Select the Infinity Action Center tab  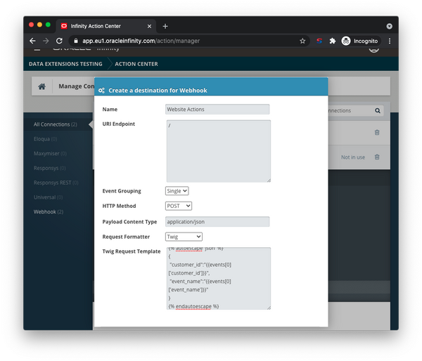pos(105,26)
